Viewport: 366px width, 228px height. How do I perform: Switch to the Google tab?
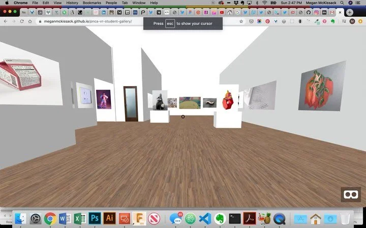point(237,12)
